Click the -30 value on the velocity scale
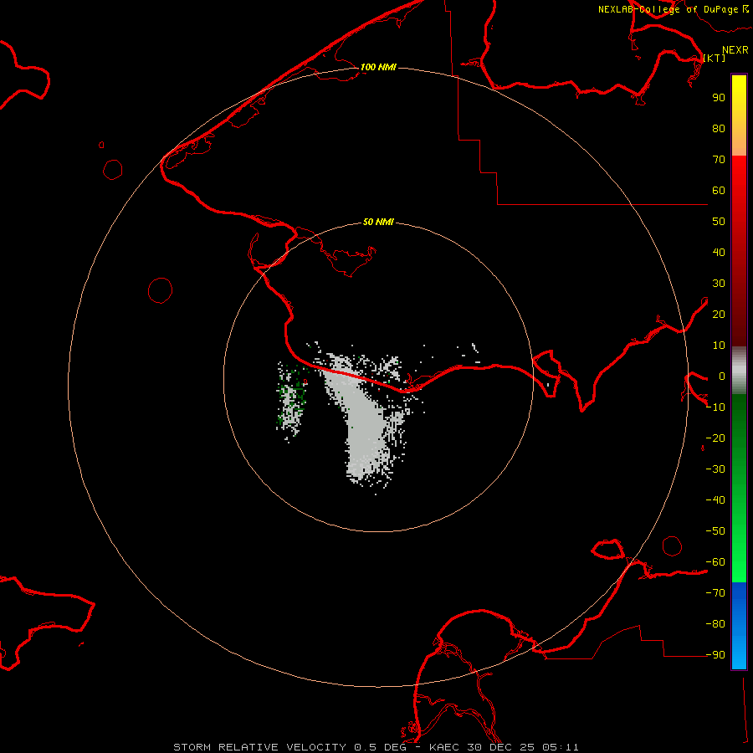This screenshot has height=753, width=753. pyautogui.click(x=715, y=469)
